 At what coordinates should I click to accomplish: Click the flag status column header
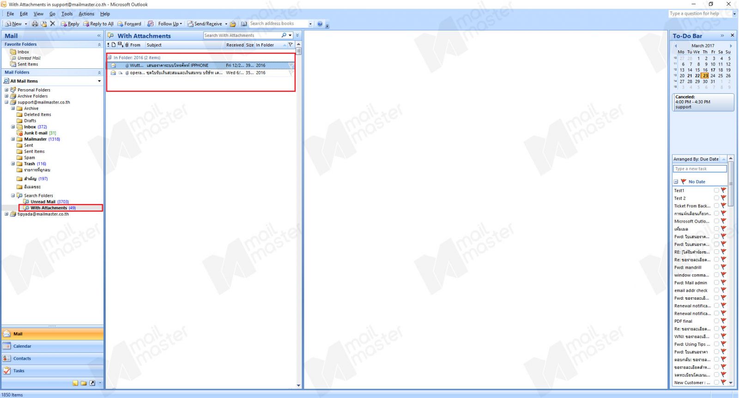pos(291,45)
